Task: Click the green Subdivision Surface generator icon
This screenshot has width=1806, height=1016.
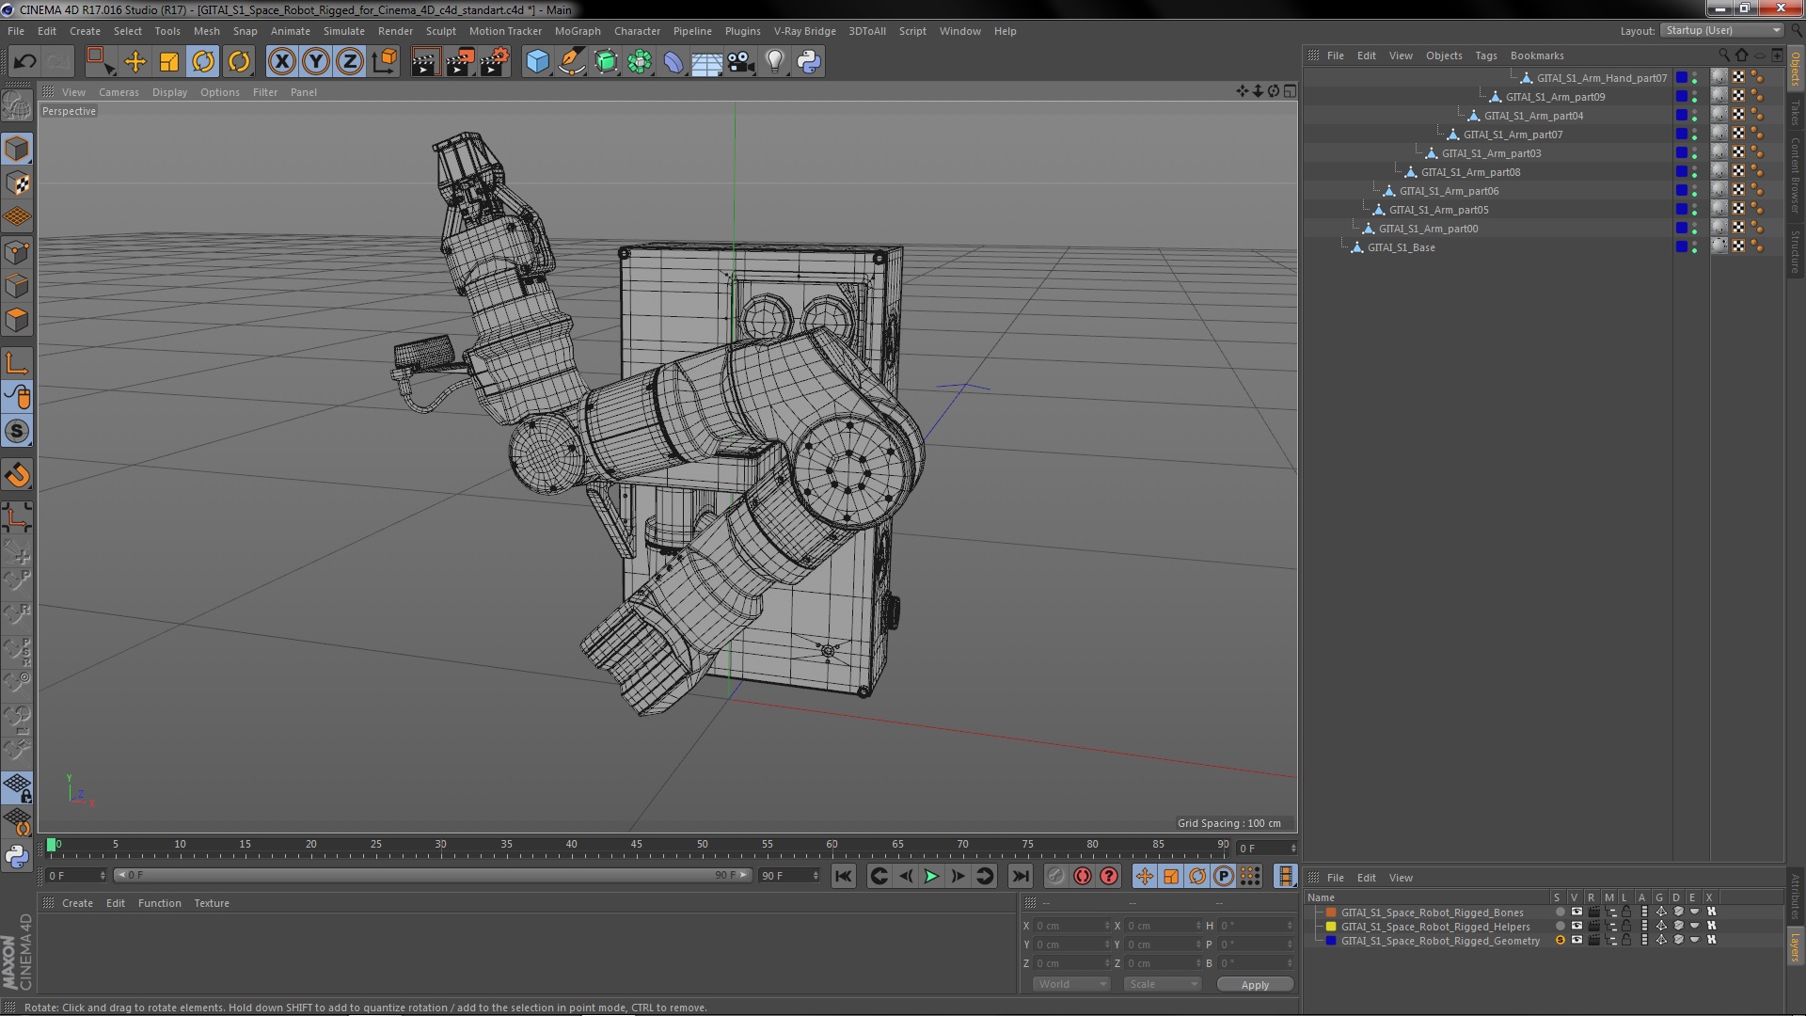Action: click(x=606, y=62)
